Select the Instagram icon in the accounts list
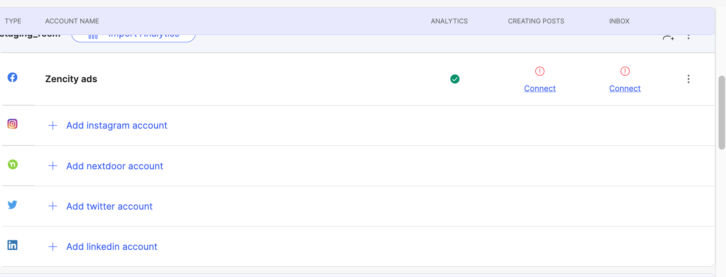Viewport: 726px width, 277px height. click(x=12, y=124)
